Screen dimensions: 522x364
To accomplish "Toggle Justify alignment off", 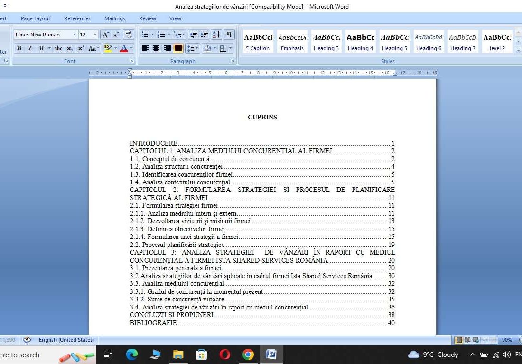I will click(x=178, y=48).
